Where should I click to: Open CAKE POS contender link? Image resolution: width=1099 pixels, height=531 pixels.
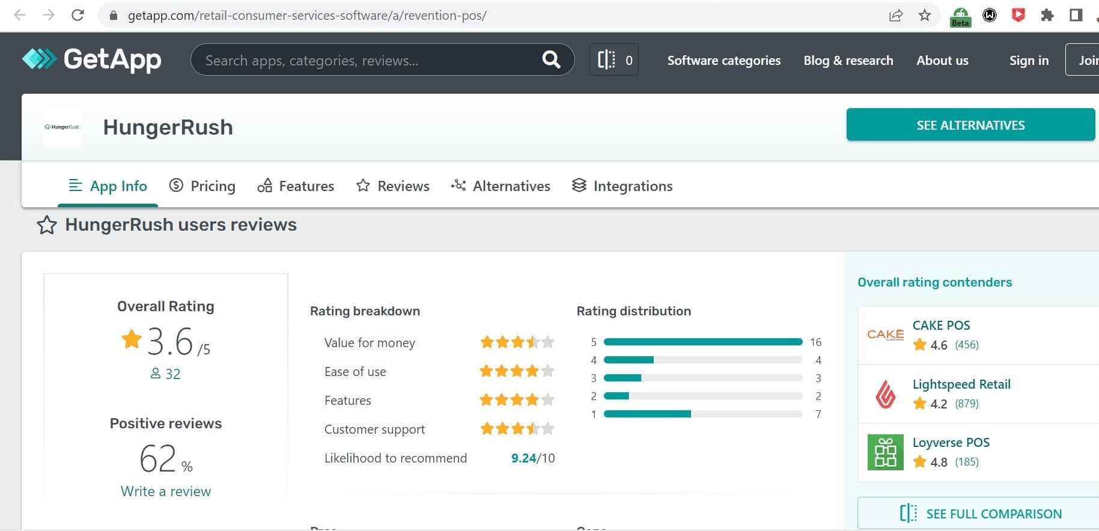941,325
